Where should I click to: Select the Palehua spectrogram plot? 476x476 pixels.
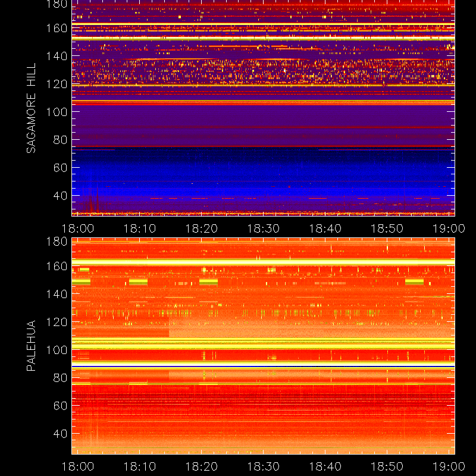263,346
